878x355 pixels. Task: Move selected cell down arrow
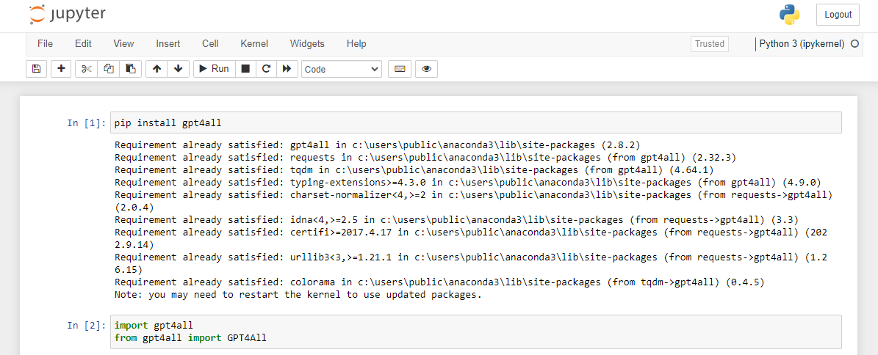(178, 69)
